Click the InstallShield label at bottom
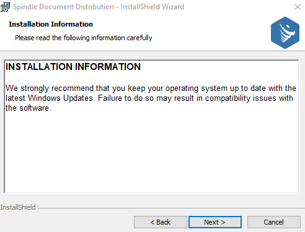 (18, 207)
